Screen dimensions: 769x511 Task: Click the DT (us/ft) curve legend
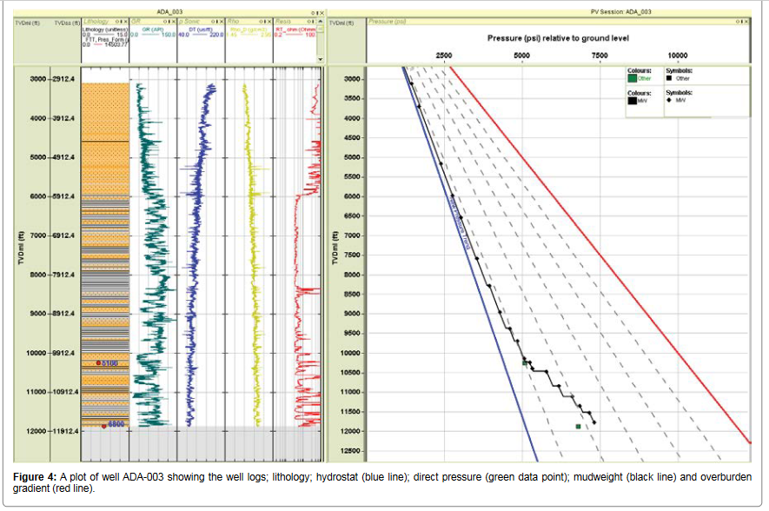200,30
